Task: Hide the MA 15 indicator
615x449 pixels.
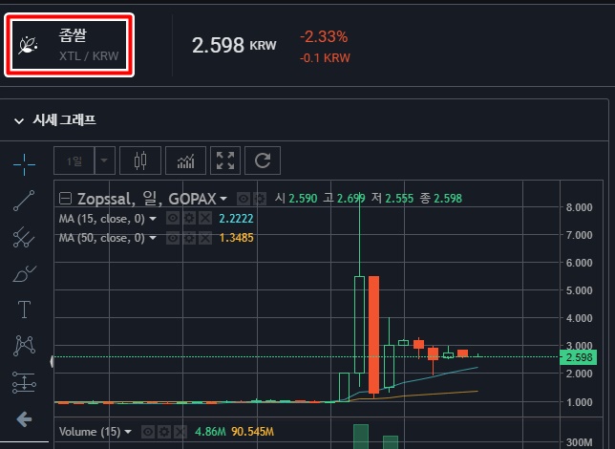Action: click(x=173, y=218)
